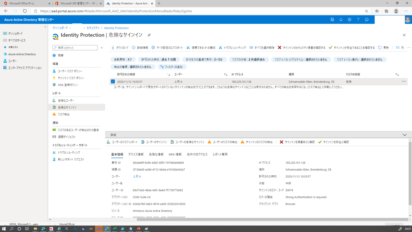The image size is (412, 232).
Task: Open MFA 登録ポリシー
Action: tap(65, 85)
